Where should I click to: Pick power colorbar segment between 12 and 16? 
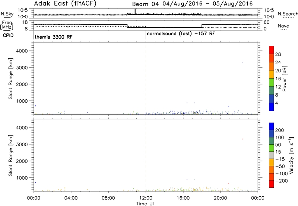click(272, 82)
